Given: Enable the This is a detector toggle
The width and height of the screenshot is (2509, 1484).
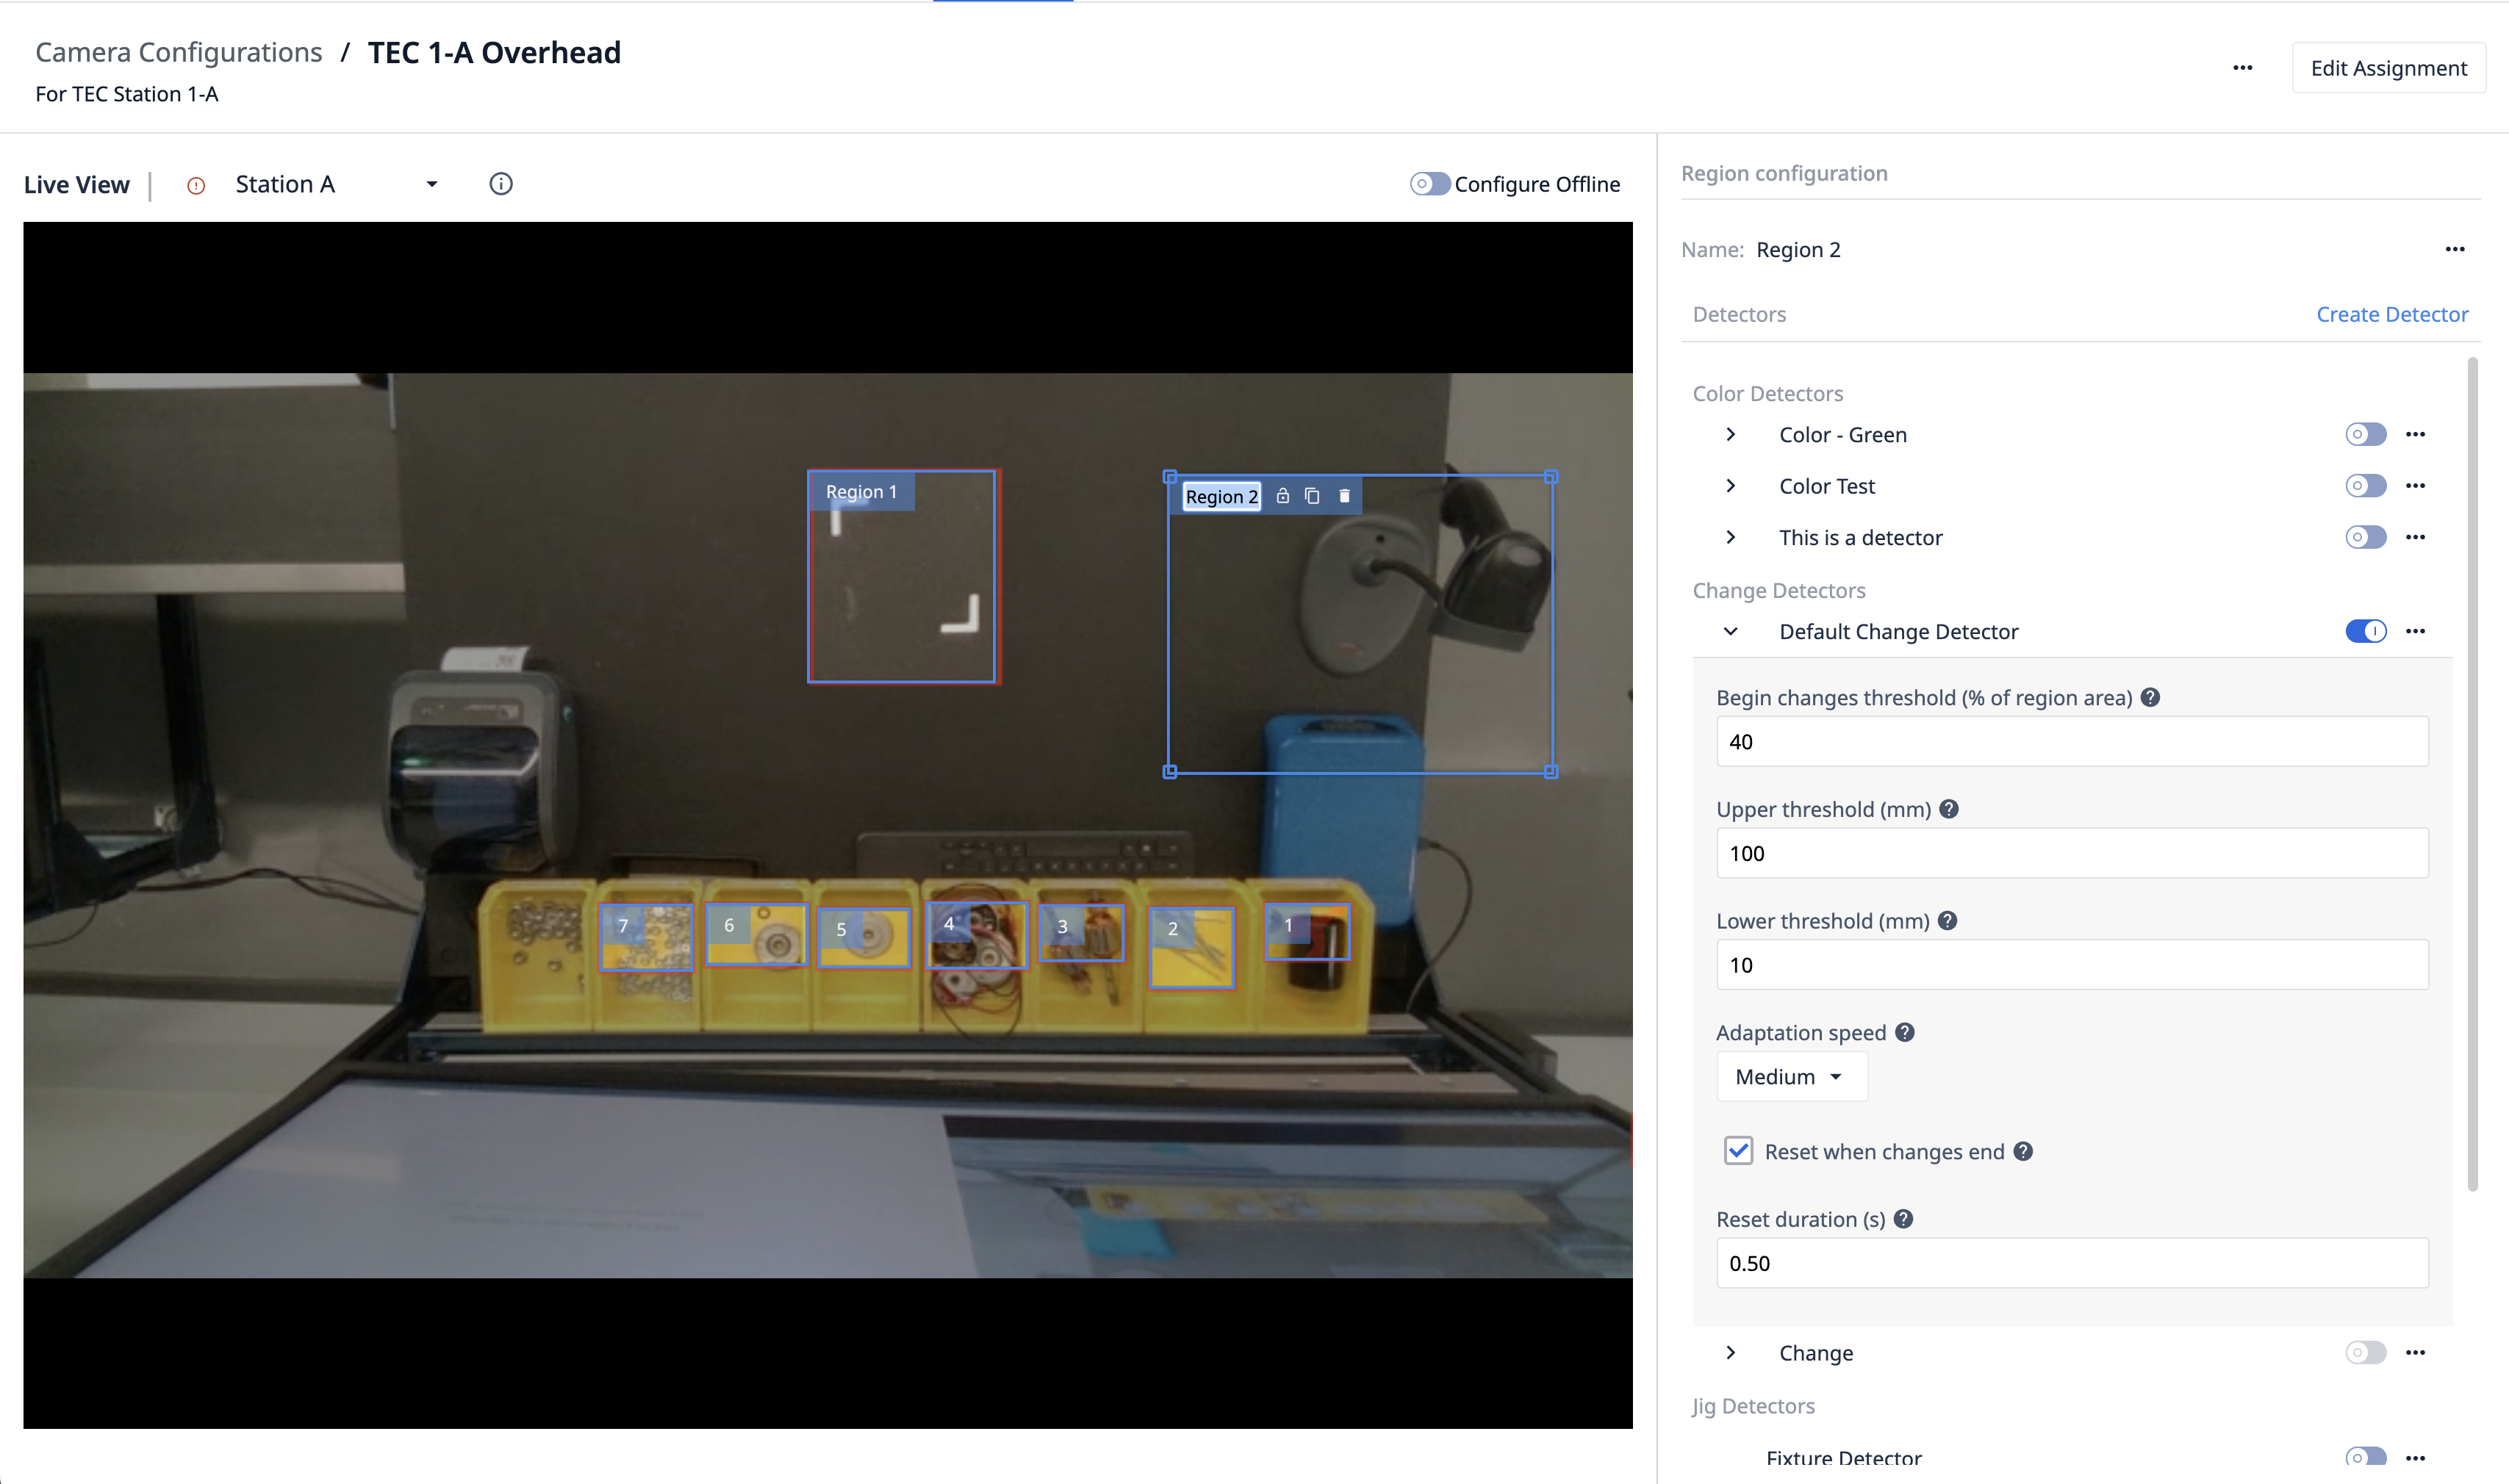Looking at the screenshot, I should (2366, 537).
